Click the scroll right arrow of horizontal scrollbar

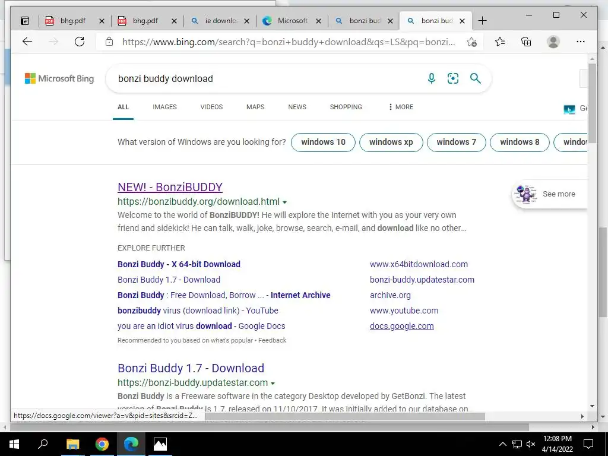(x=582, y=416)
